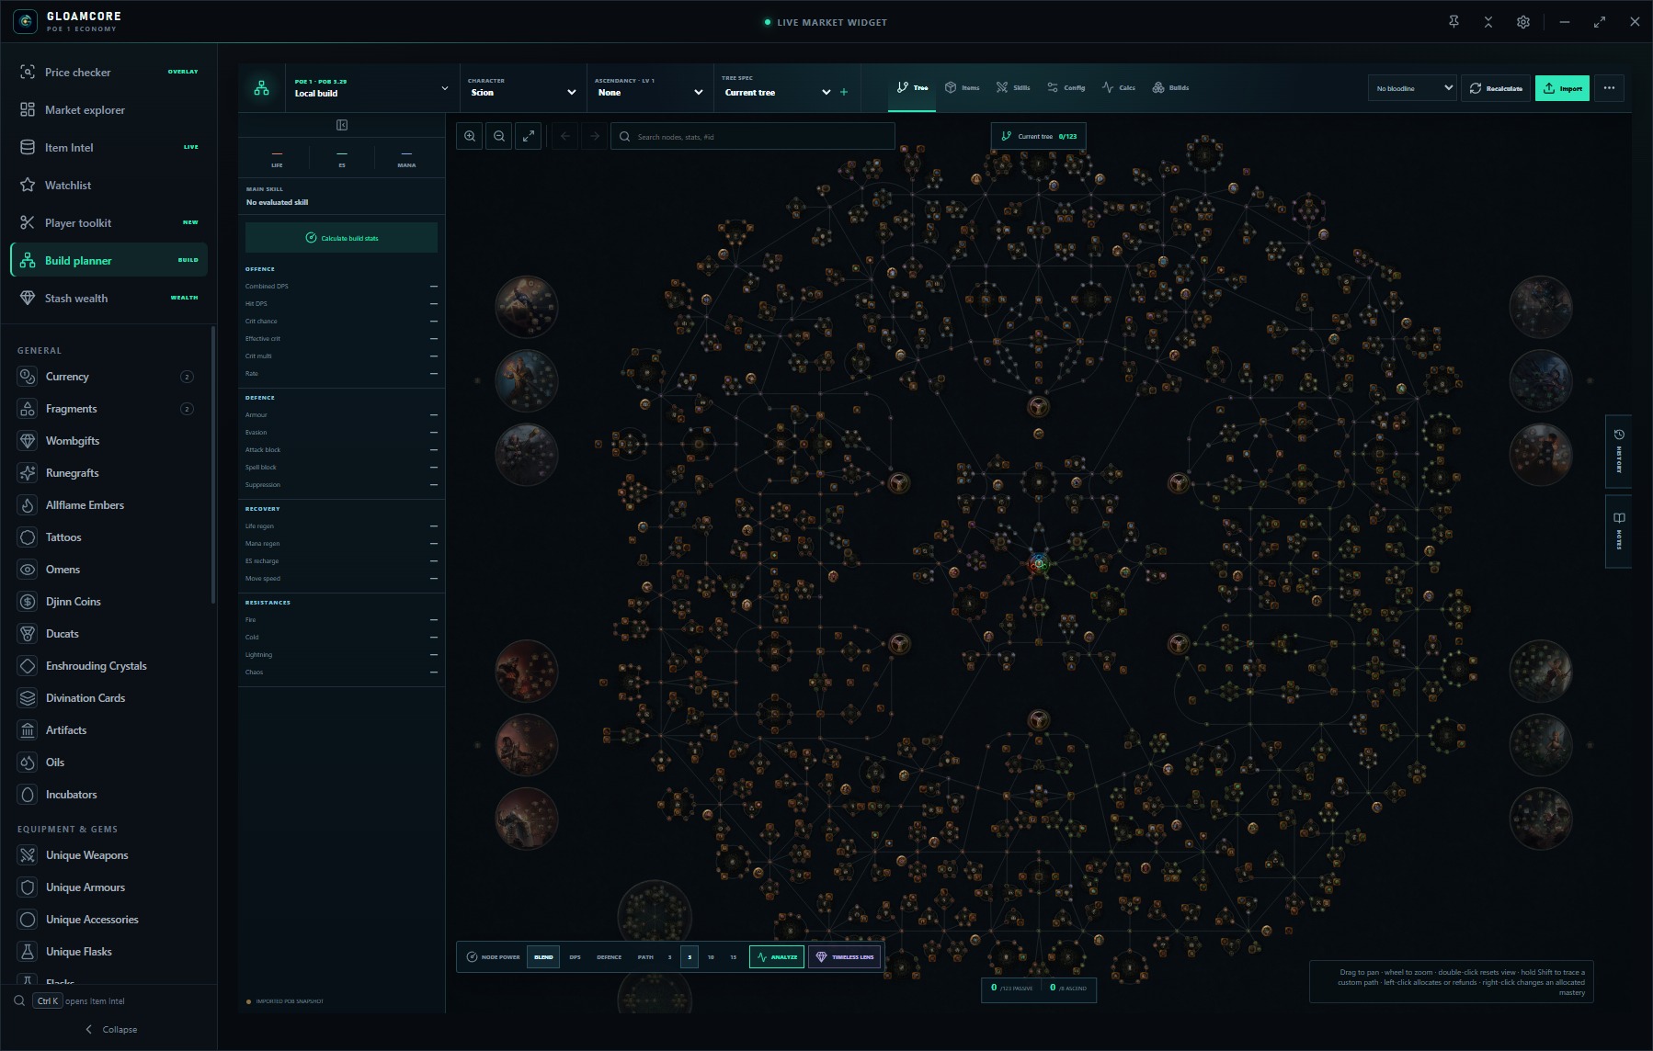Browse Divination Cards category

(107, 698)
